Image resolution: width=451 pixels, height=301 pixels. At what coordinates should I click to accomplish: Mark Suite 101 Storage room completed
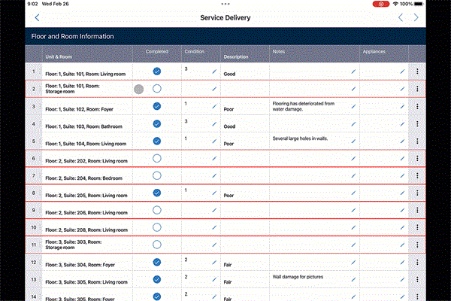(x=157, y=89)
